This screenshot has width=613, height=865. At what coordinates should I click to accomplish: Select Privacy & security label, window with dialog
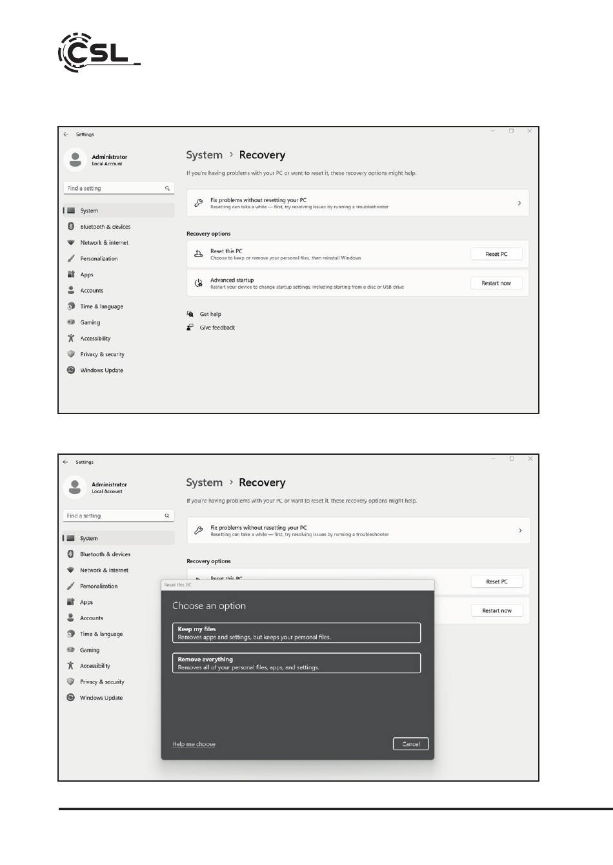[x=102, y=682]
